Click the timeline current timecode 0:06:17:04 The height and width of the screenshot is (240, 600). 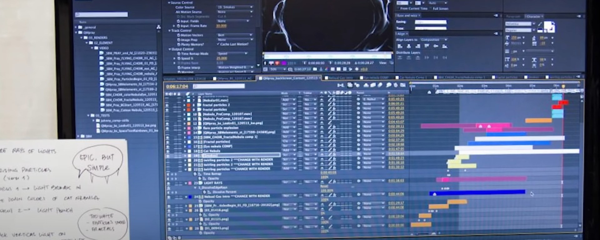click(177, 86)
